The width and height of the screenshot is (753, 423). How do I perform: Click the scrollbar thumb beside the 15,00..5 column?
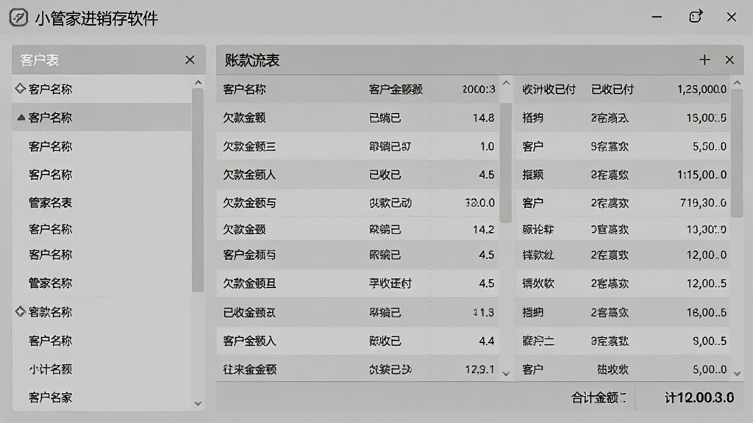[737, 153]
